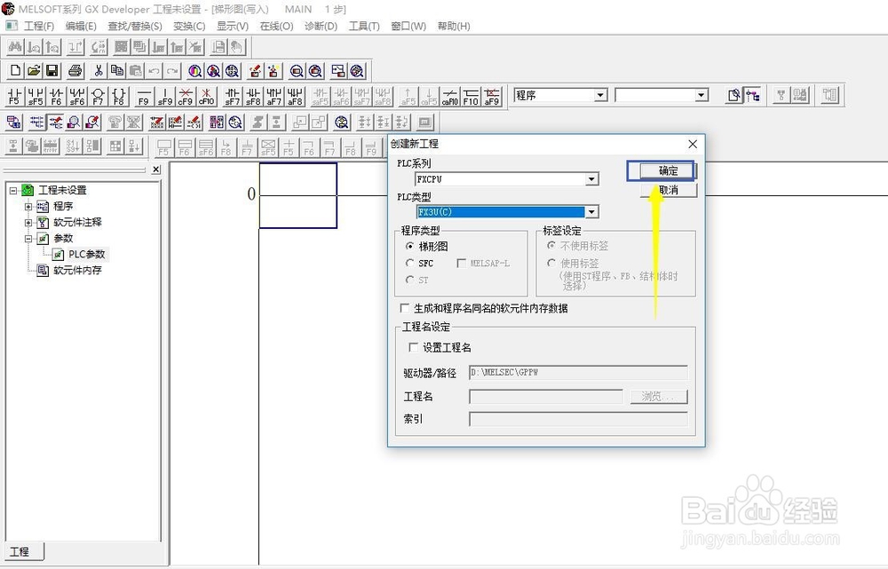This screenshot has height=569, width=888.
Task: Enable 生成和程序名同名的软元件内存数据 checkbox
Action: [x=404, y=308]
